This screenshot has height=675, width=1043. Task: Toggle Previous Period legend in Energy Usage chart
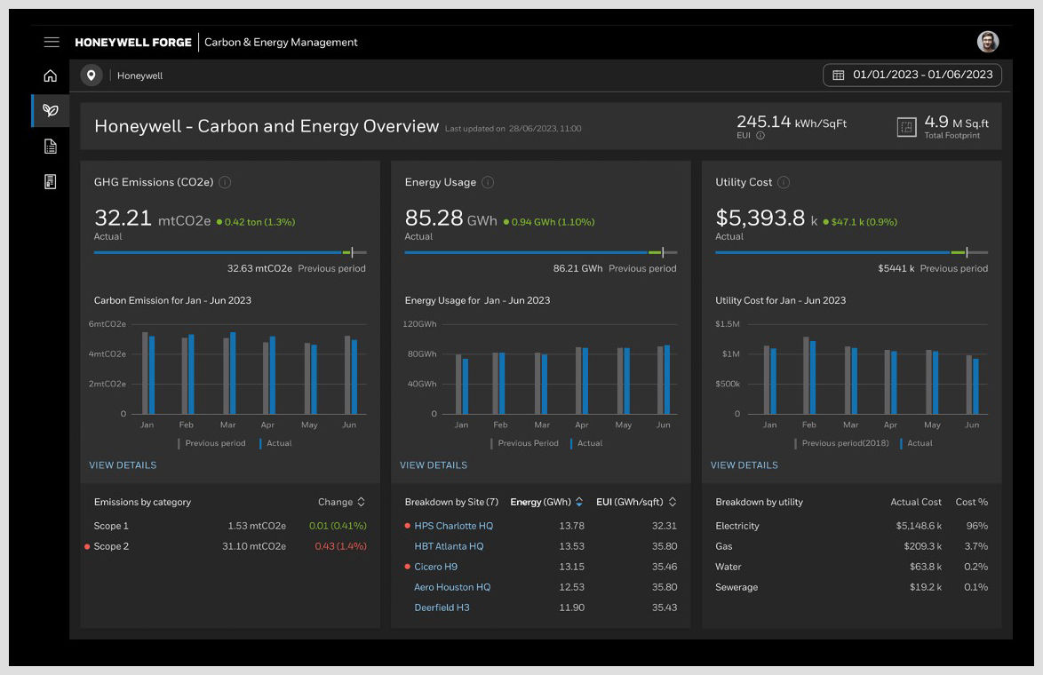click(x=527, y=443)
